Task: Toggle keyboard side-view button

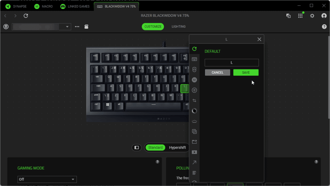Action: click(137, 148)
